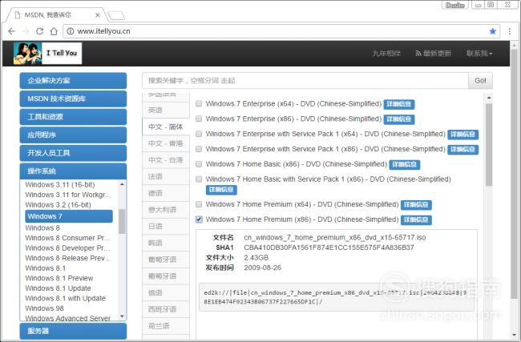Uncheck Windows 7 Home Premium (x86) checkbox
521x342 pixels.
coord(199,219)
